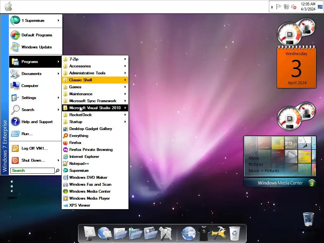Viewport: 324px width, 243px height.
Task: Open Help and Support
Action: 35,122
